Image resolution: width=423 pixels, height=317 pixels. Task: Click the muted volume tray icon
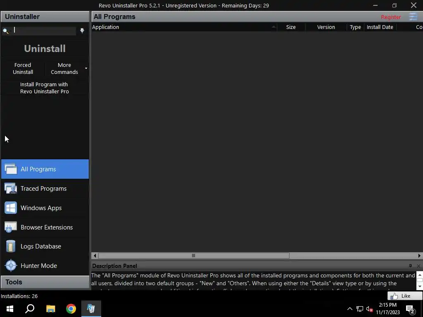tap(369, 309)
